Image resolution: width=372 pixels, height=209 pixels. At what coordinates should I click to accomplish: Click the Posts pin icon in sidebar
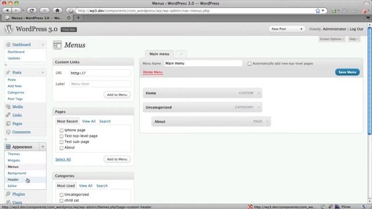pyautogui.click(x=8, y=72)
